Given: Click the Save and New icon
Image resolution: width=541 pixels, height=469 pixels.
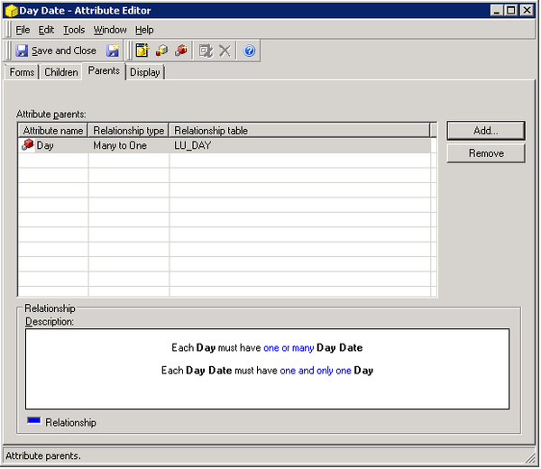Looking at the screenshot, I should point(114,51).
